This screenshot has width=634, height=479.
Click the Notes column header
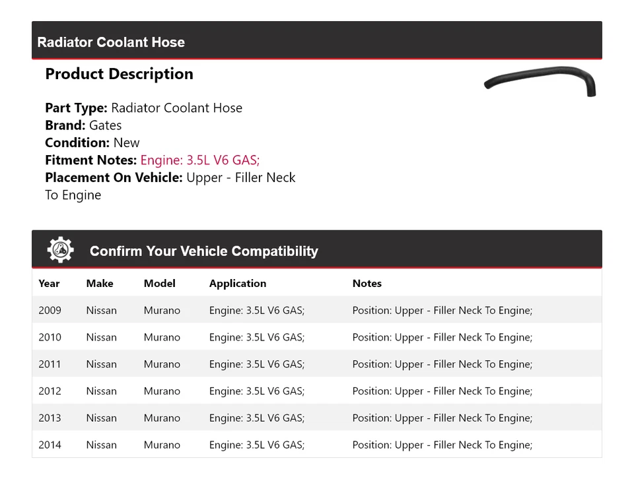[x=367, y=284]
